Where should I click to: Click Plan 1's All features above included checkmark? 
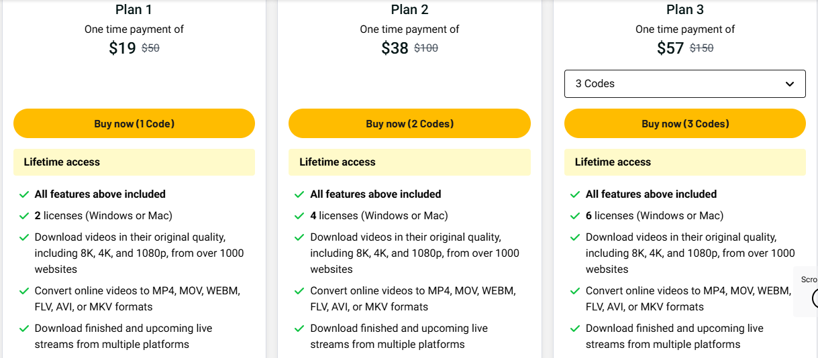point(24,194)
